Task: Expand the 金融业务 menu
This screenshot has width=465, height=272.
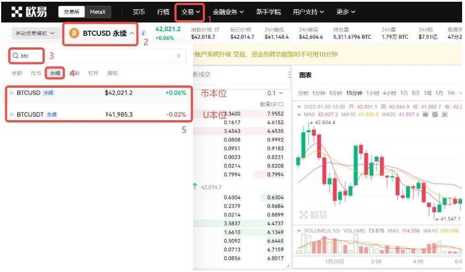Action: coord(228,12)
